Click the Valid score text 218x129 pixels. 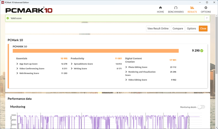16,18
